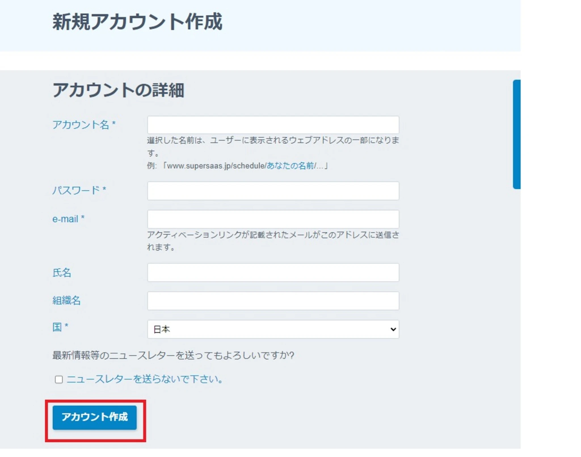Click the アカウントの詳細 section heading
Image resolution: width=581 pixels, height=457 pixels.
(118, 90)
